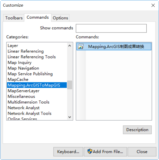Switch to the Toolbars tab
Image resolution: width=159 pixels, height=160 pixels.
point(14,18)
